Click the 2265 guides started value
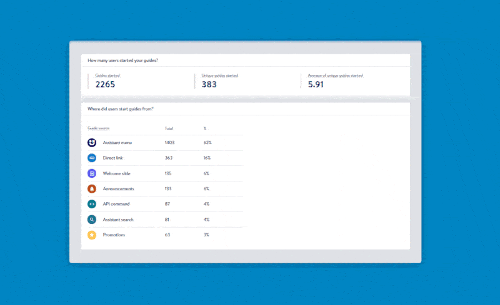 tap(105, 84)
